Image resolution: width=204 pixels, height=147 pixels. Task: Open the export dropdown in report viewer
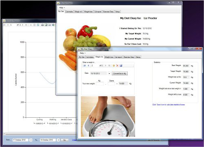click(x=53, y=25)
